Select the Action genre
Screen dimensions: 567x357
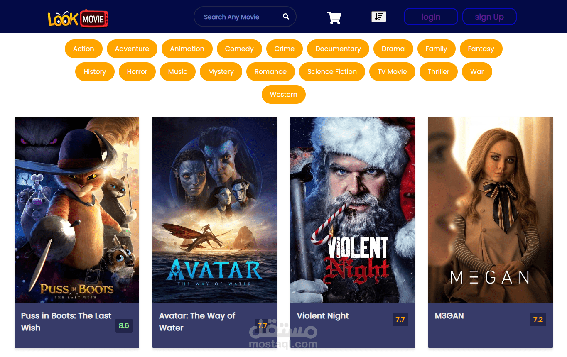tap(83, 49)
